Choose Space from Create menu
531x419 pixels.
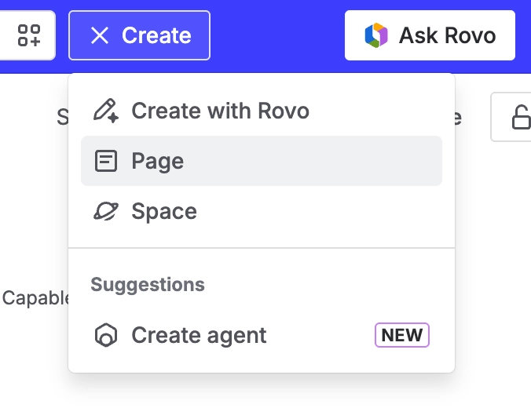[262, 211]
